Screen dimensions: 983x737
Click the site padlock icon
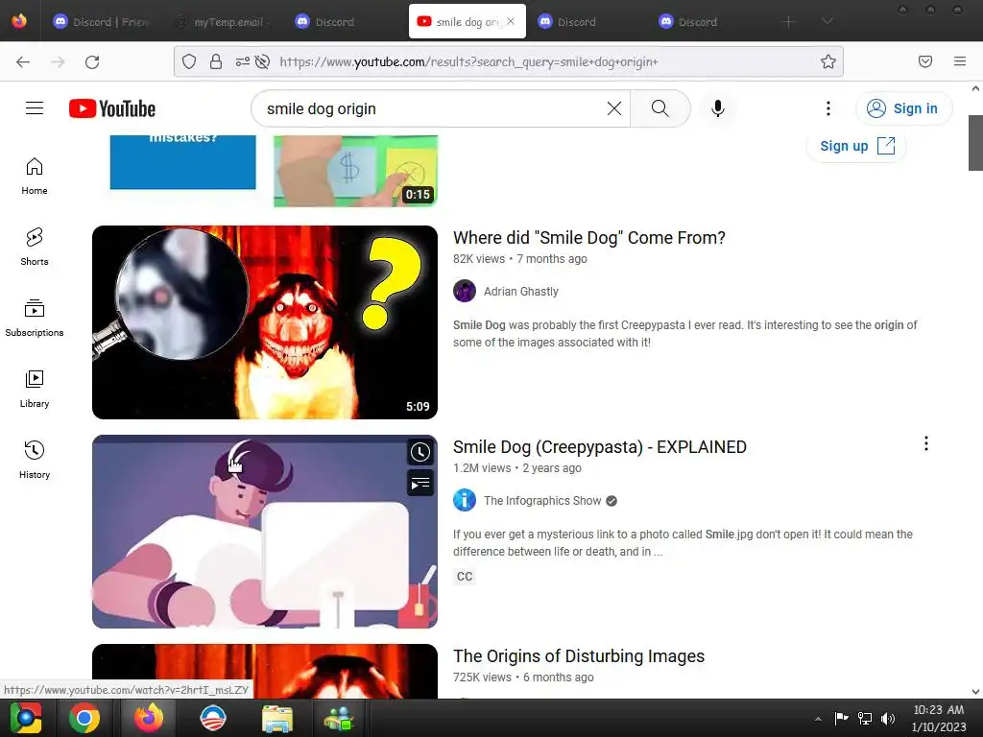click(x=216, y=61)
